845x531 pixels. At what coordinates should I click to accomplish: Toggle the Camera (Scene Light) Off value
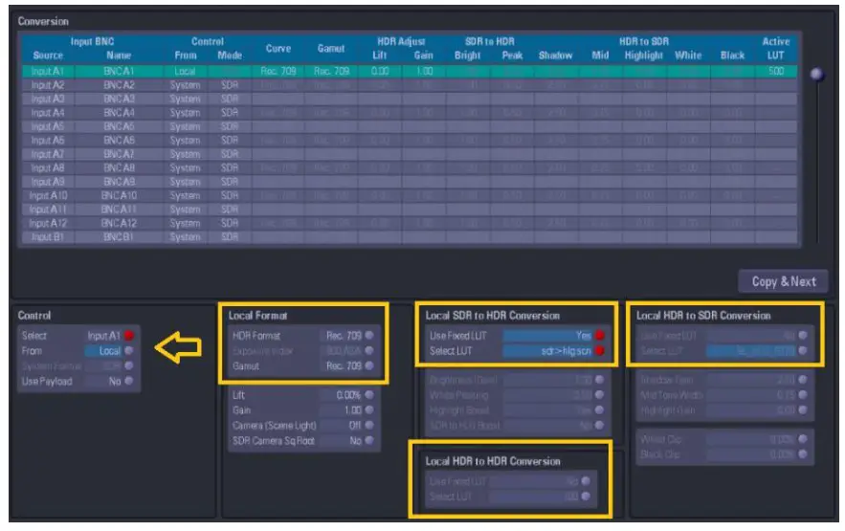click(341, 426)
